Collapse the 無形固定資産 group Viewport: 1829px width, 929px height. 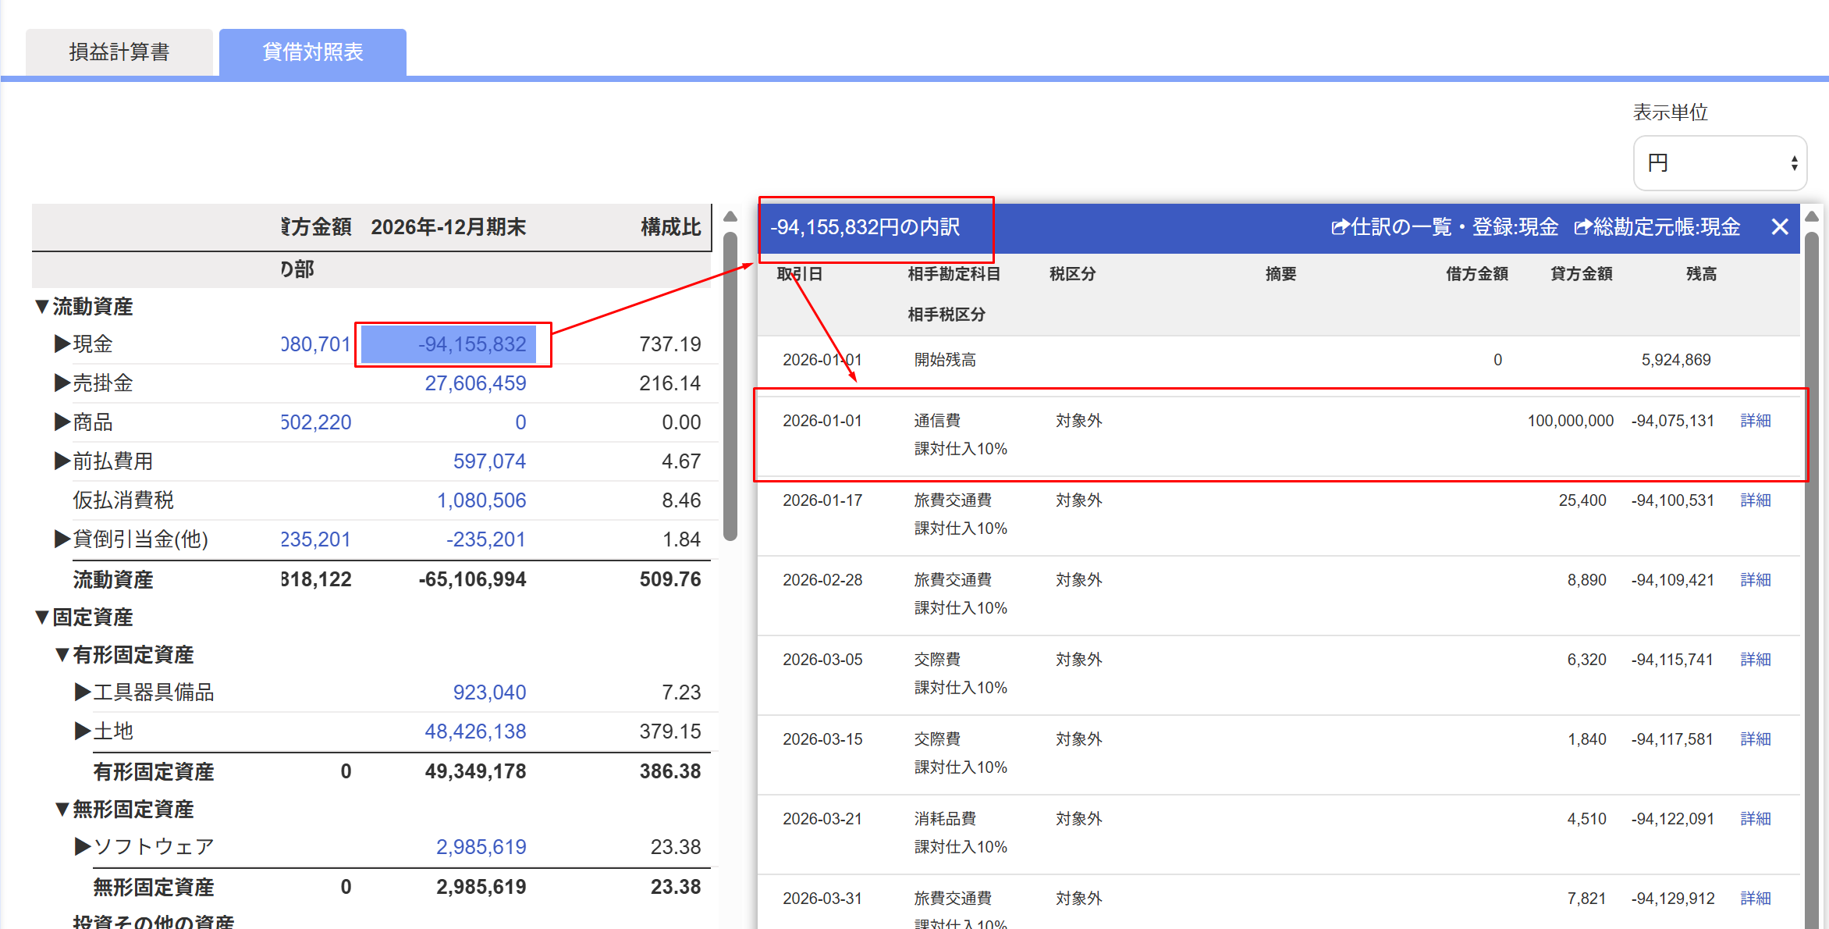(62, 810)
